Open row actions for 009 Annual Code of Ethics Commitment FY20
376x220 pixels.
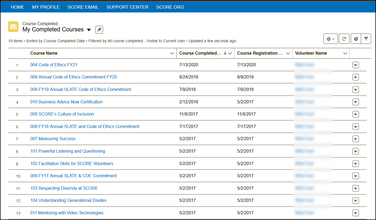pyautogui.click(x=356, y=77)
